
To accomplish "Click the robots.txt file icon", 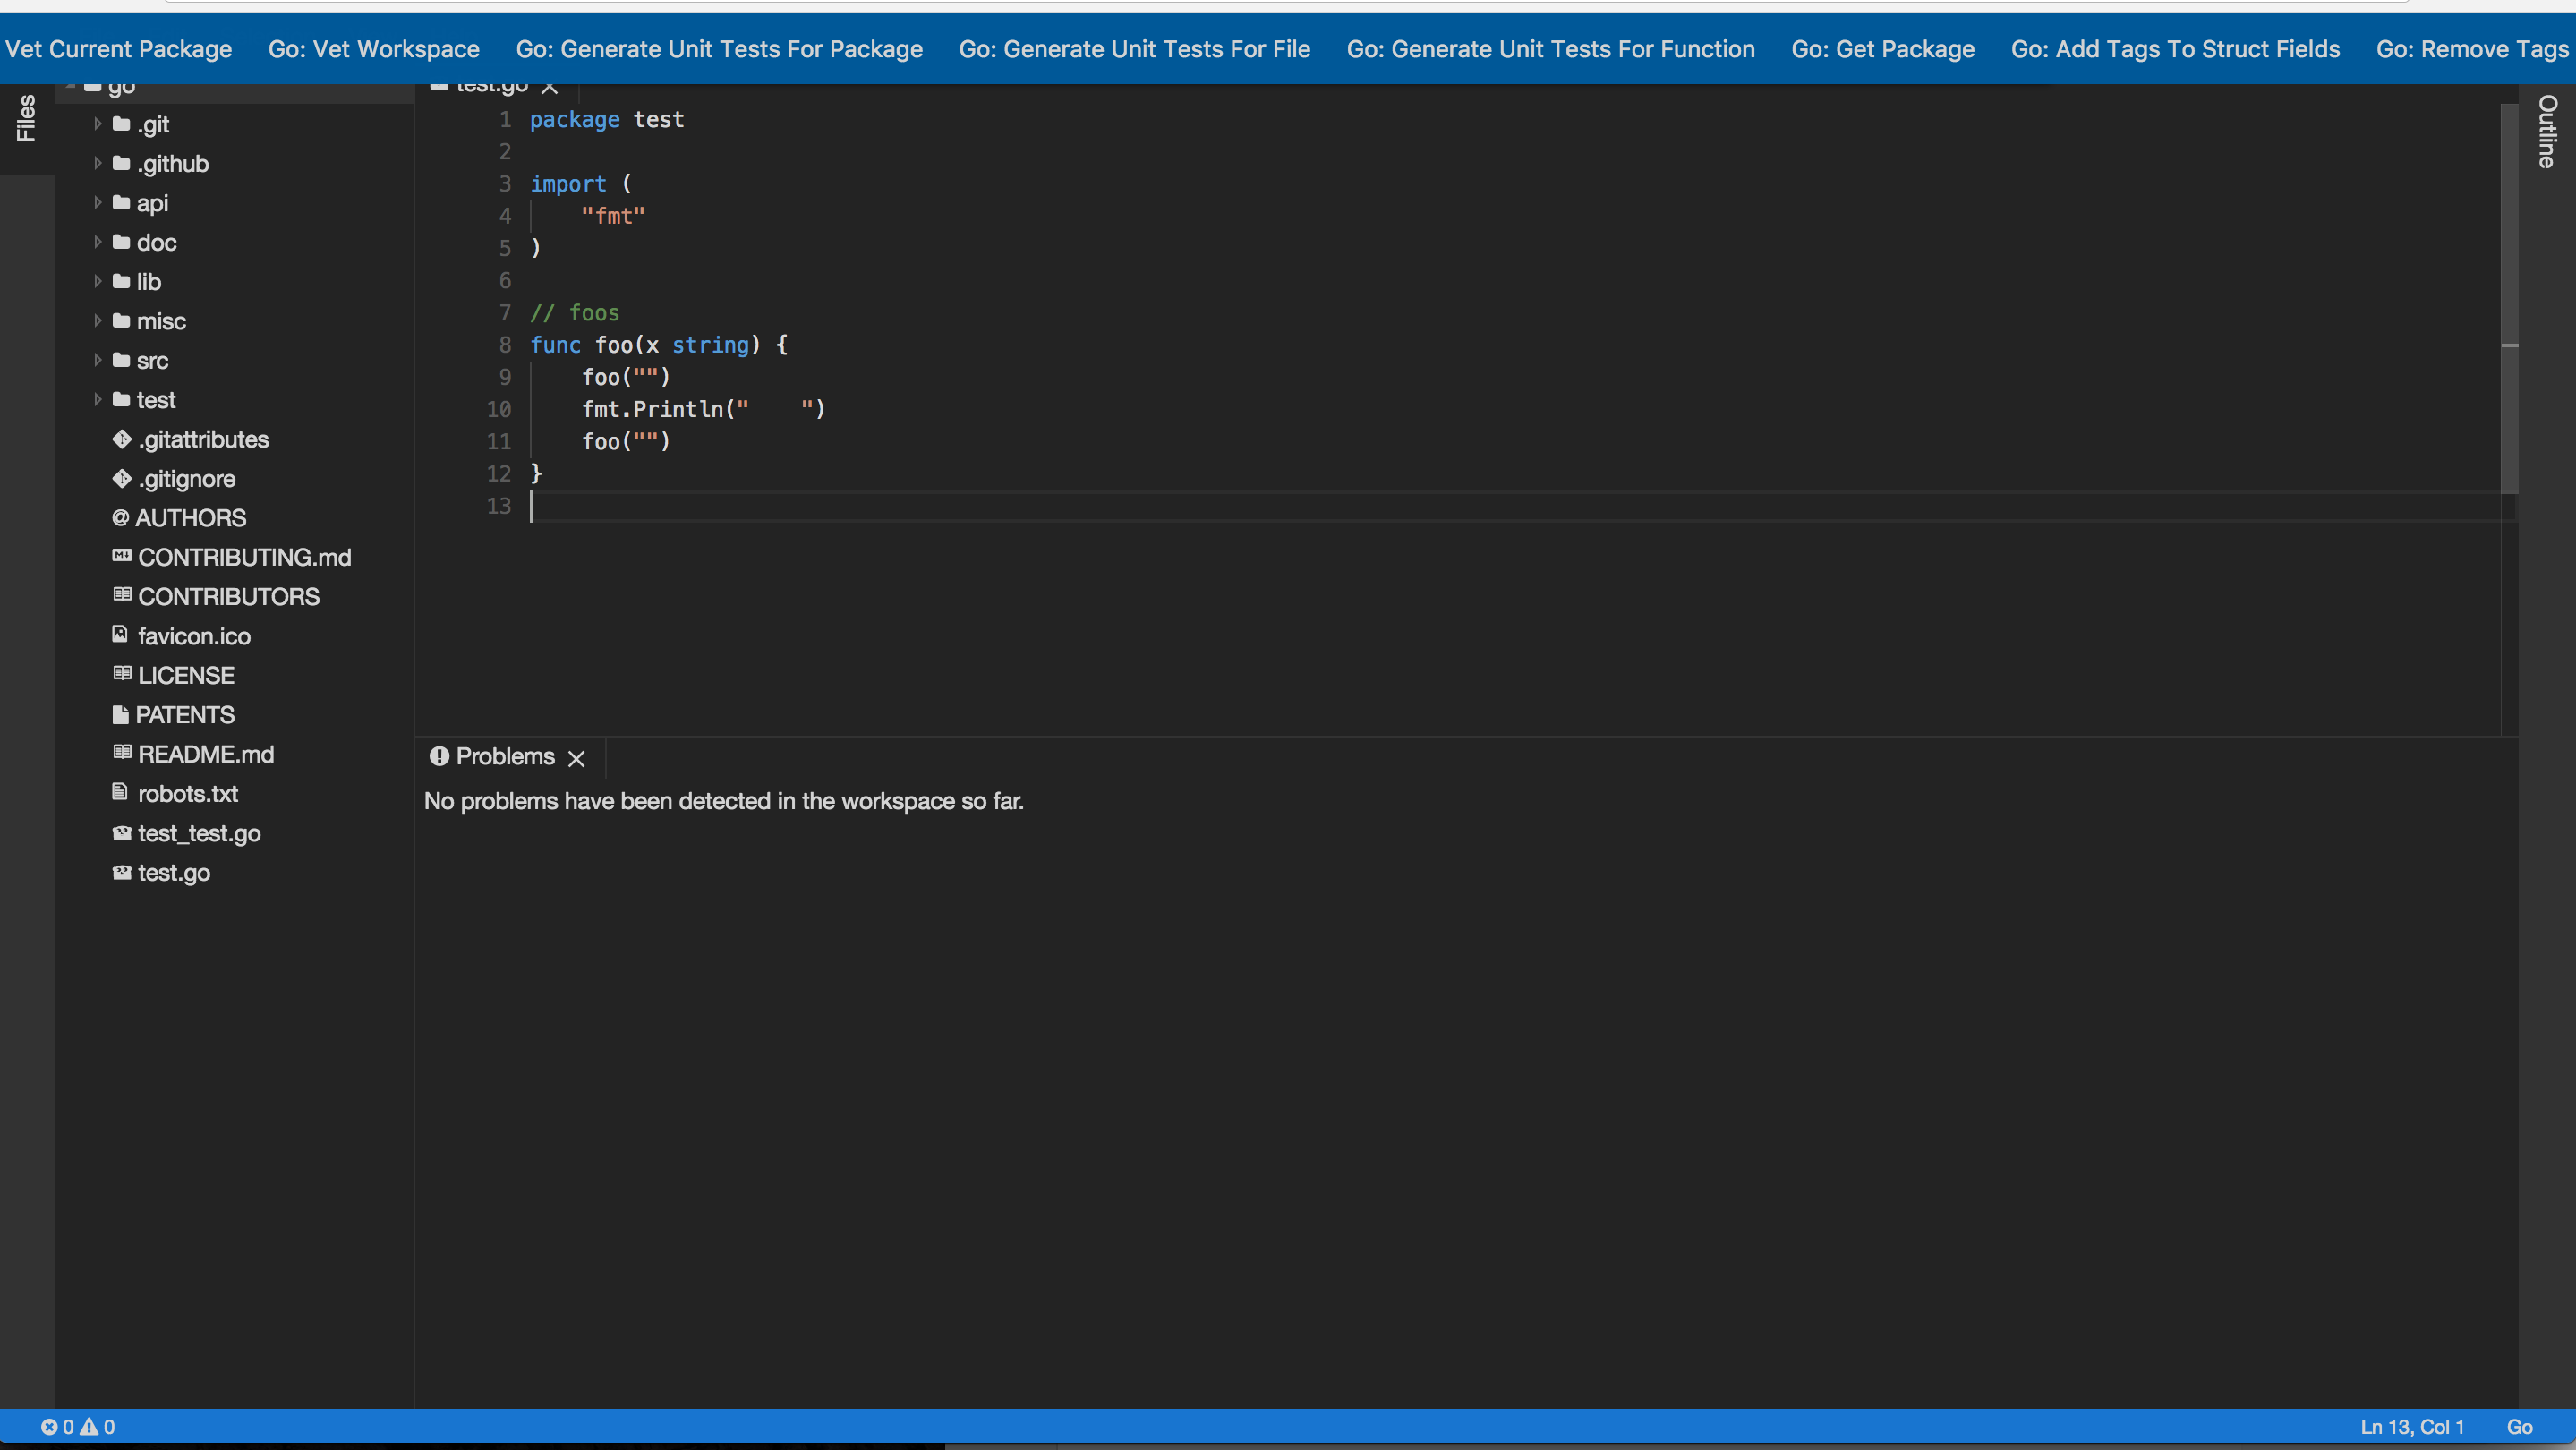I will click(120, 792).
